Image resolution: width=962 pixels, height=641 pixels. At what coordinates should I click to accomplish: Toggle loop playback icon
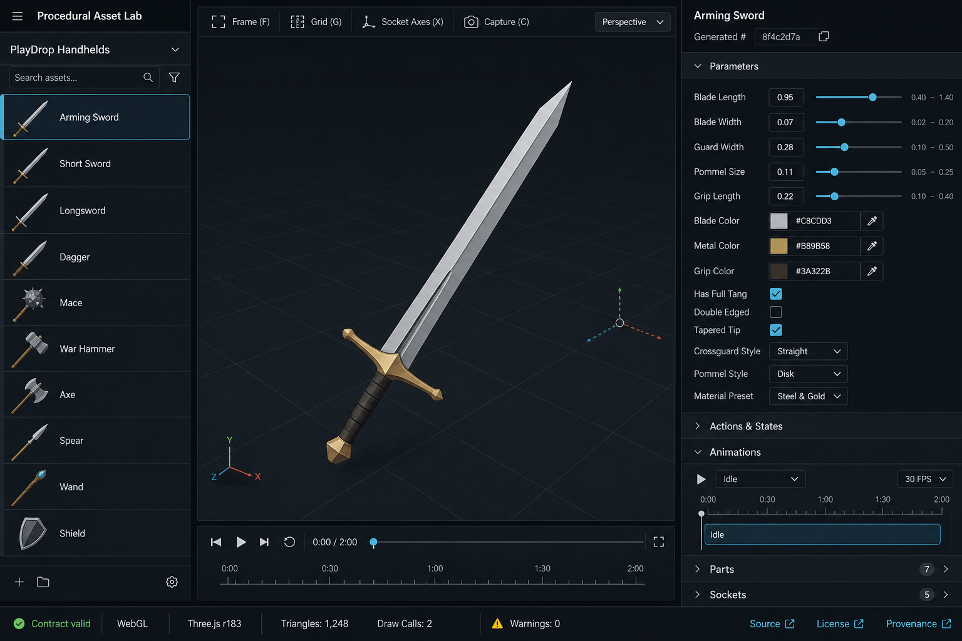pyautogui.click(x=289, y=542)
